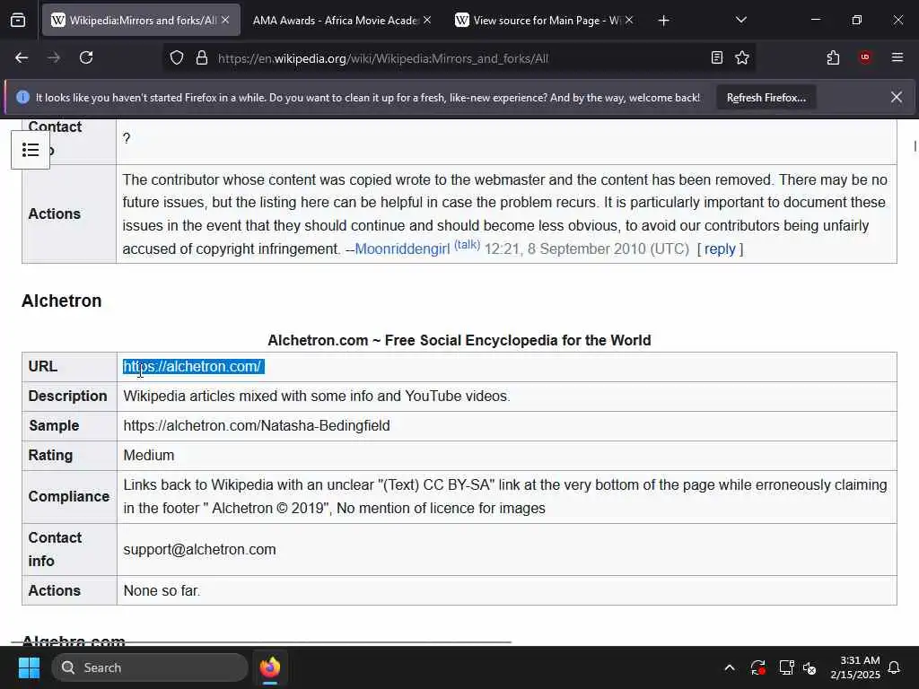Click the info icon in notification bar
919x689 pixels.
22,97
